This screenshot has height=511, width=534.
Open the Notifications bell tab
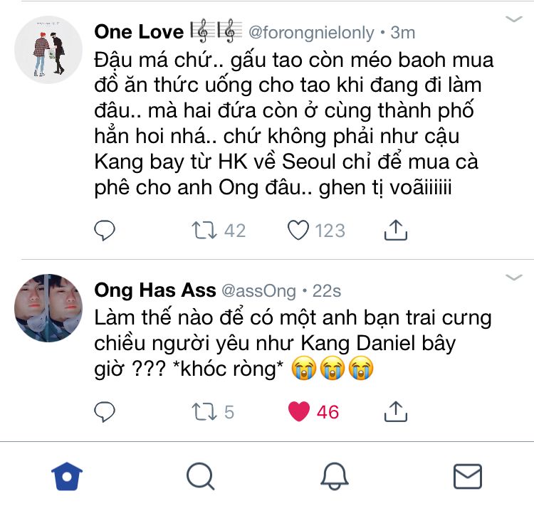pyautogui.click(x=334, y=476)
